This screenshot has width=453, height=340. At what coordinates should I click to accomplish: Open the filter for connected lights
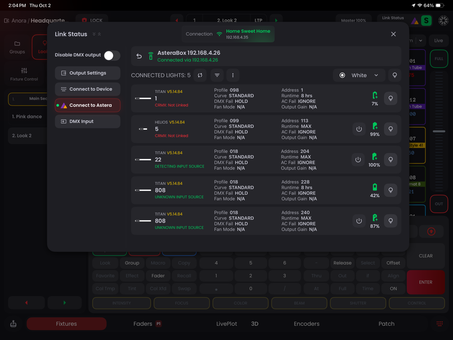coord(217,75)
